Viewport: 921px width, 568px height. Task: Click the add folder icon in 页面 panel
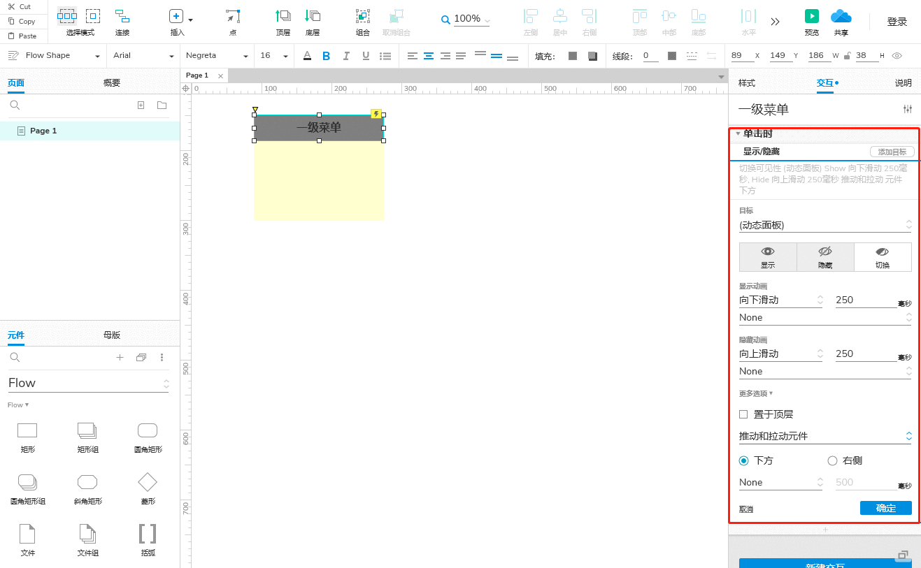162,105
